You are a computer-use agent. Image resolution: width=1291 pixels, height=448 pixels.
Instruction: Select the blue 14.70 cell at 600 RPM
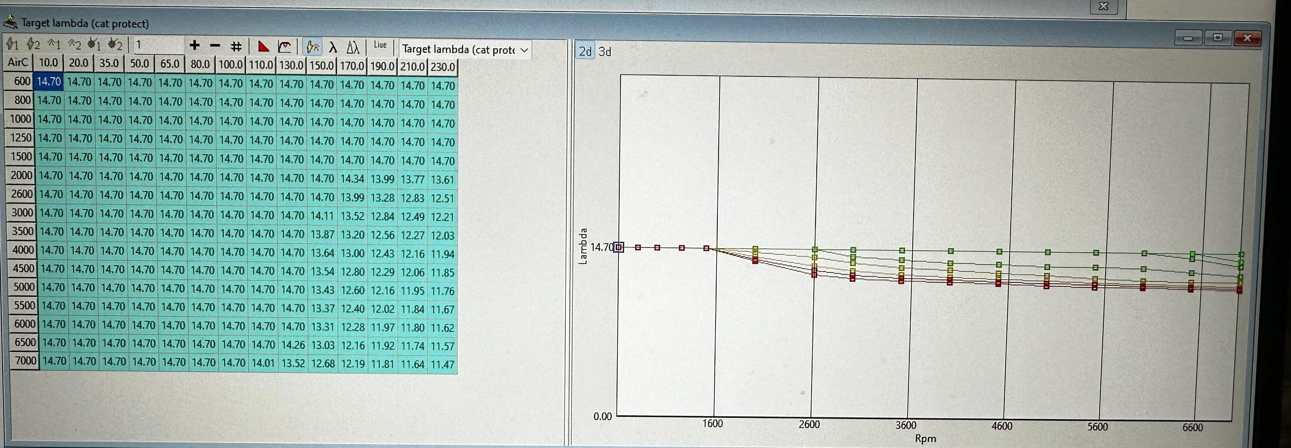[x=49, y=81]
